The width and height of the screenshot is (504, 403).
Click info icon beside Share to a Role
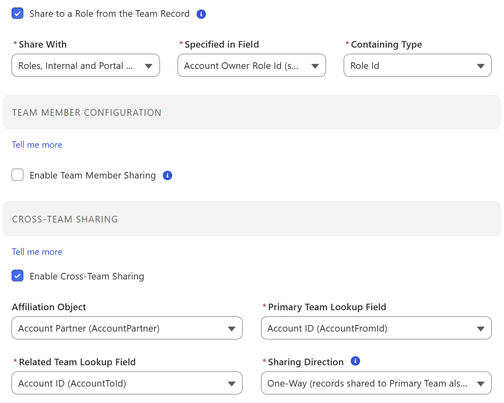coord(201,14)
